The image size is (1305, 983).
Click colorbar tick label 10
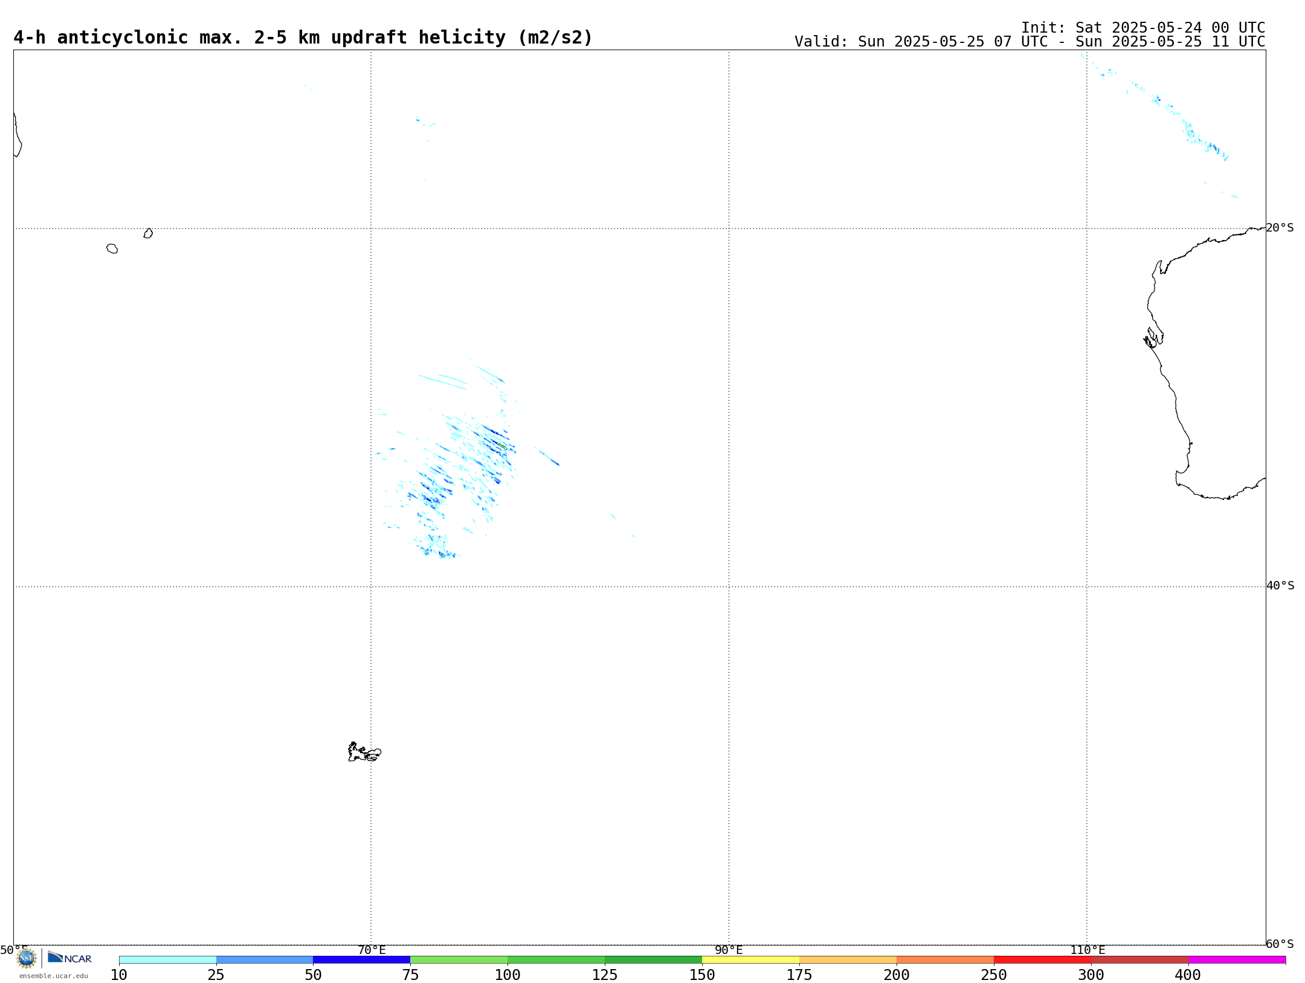119,975
